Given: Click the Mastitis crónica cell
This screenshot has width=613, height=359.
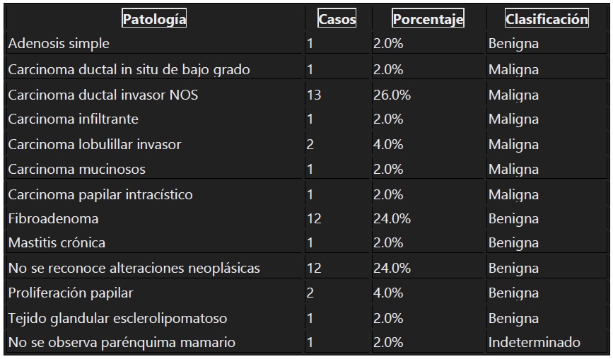Looking at the screenshot, I should [57, 243].
